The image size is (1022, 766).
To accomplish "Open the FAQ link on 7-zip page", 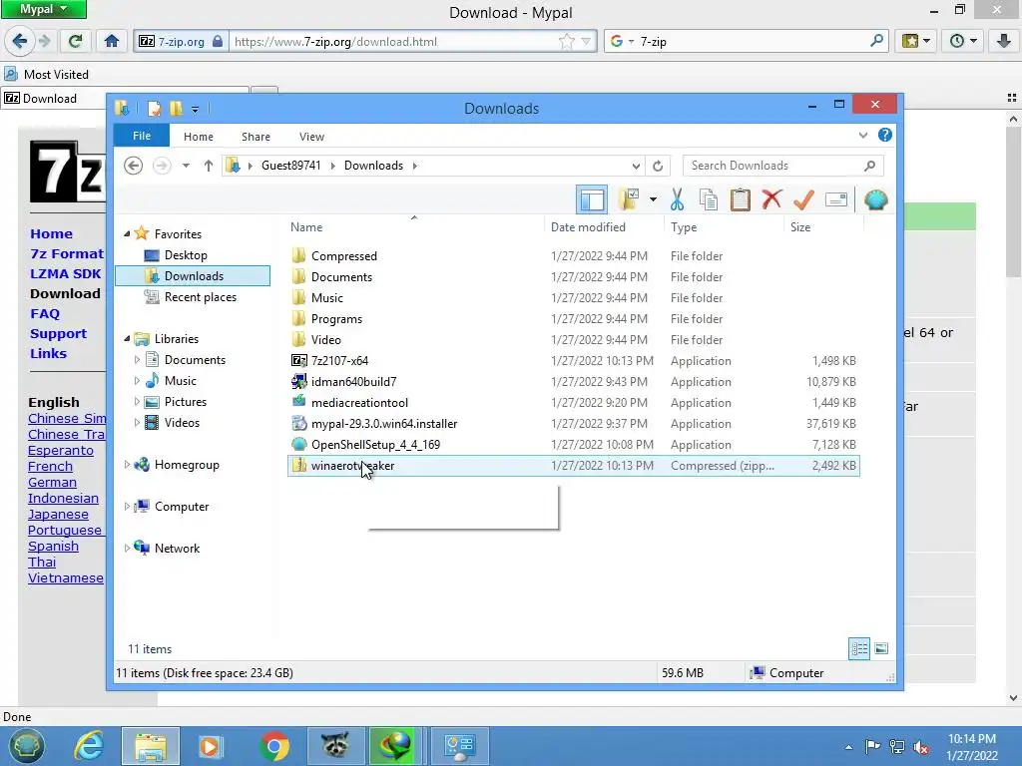I will coord(45,314).
